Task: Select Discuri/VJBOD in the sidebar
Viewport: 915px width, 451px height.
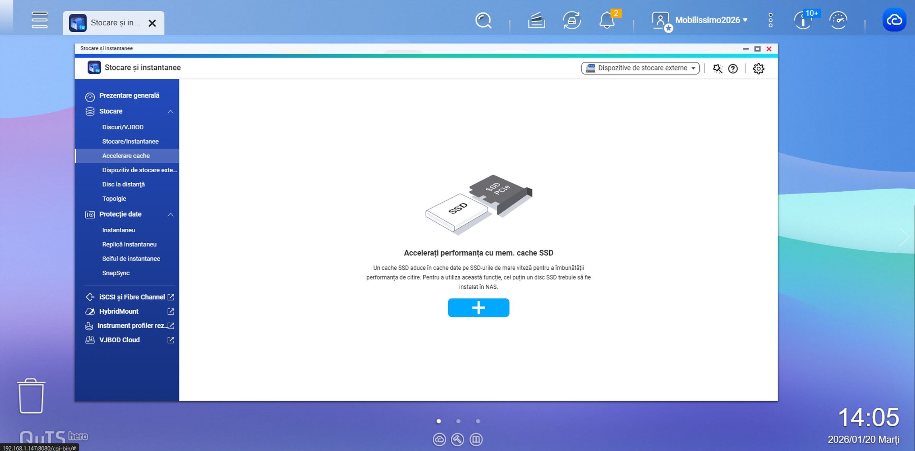Action: click(x=123, y=127)
